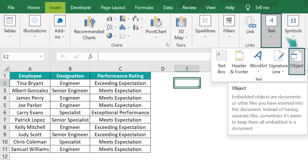Screen dimensions: 308x160
Task: Expand the column chart dropdown arrow
Action: [x=115, y=19]
